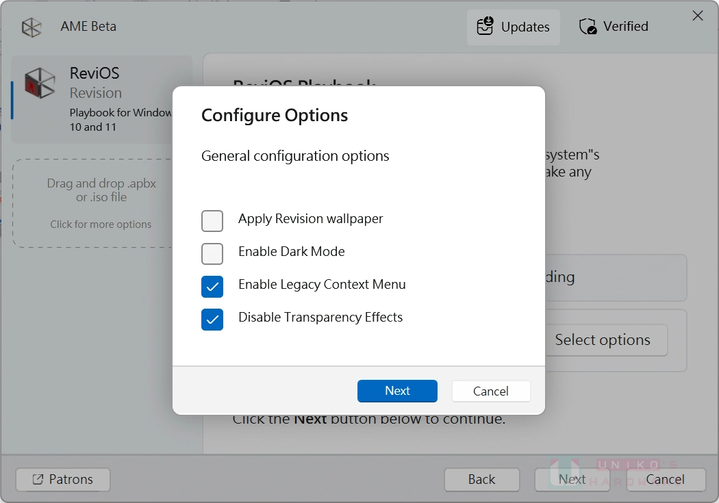Screen dimensions: 719x503
Task: Click the partially hidden button above Select options
Action: 615,277
